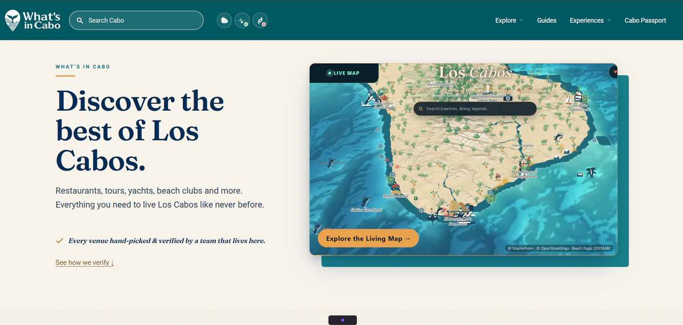
Task: Select the snorkel mask icon beside the shark
Action: (580, 174)
